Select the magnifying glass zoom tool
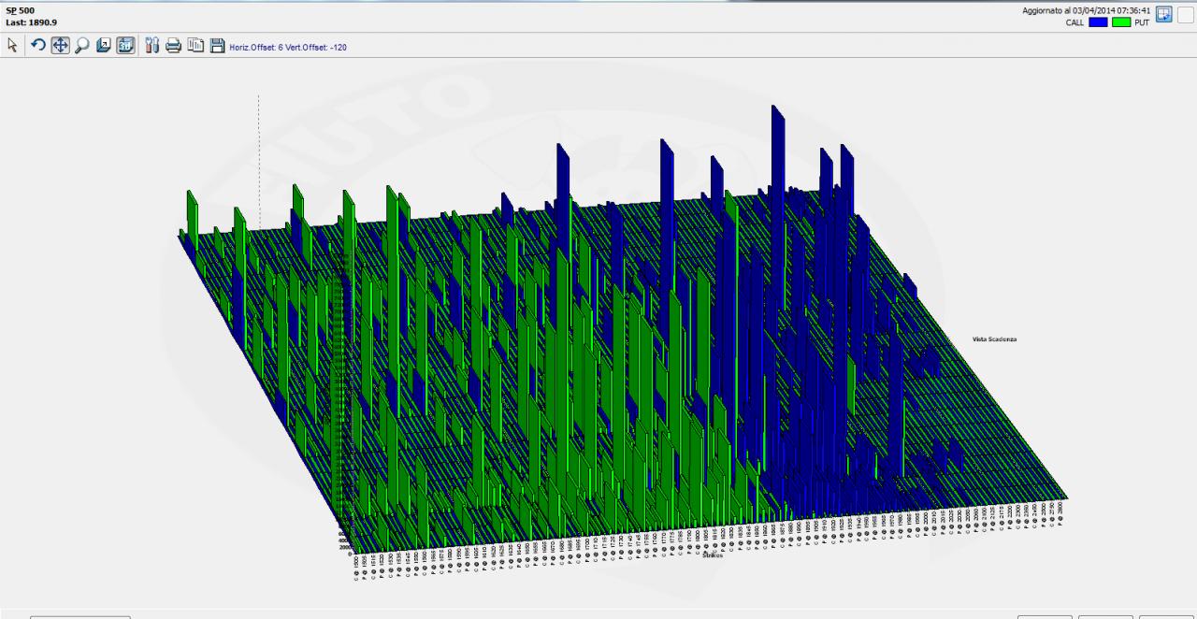 coord(82,45)
